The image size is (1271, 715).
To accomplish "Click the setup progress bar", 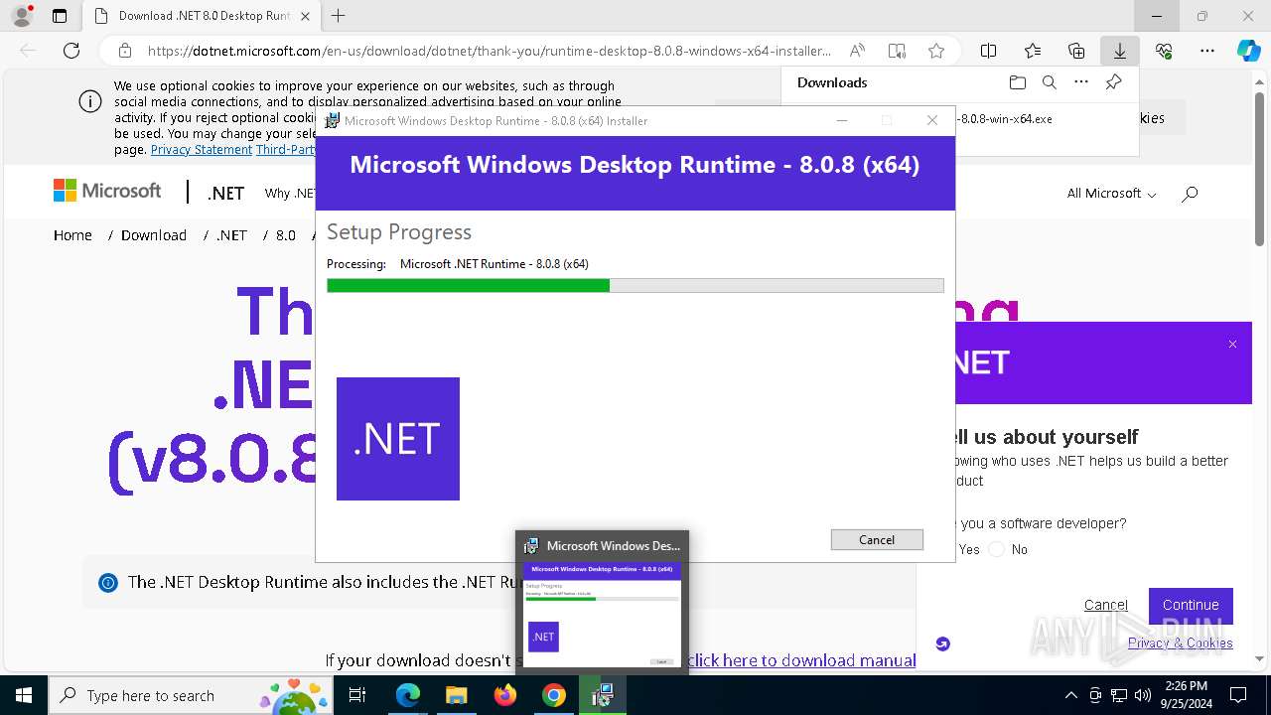I will (x=635, y=286).
